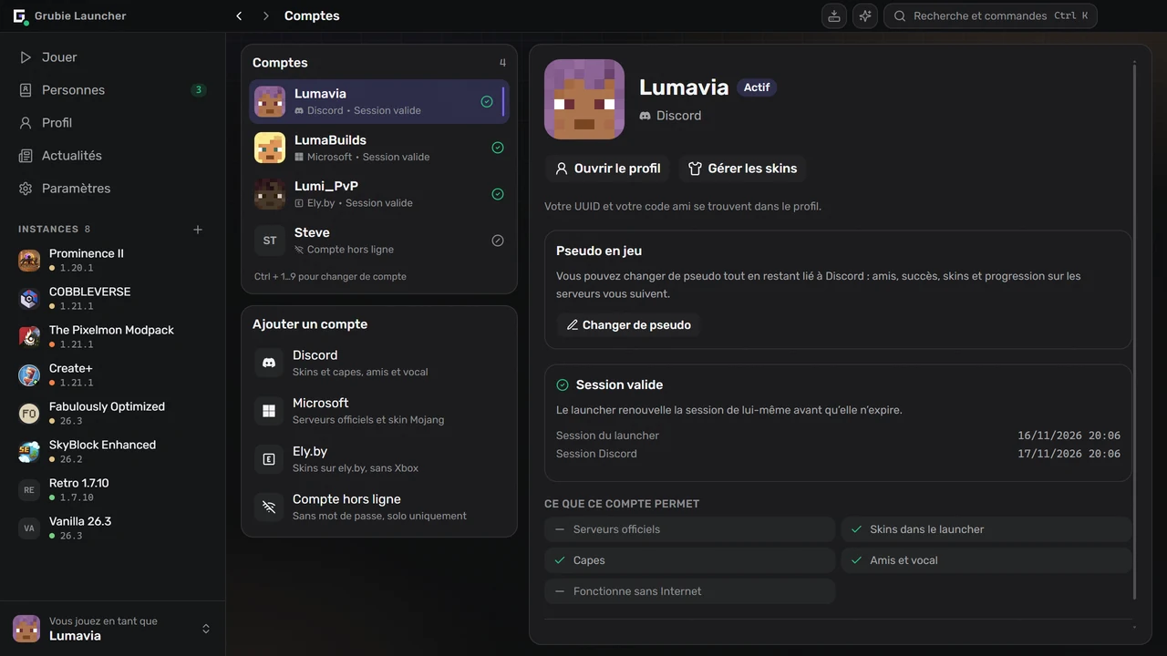Open the Personnes section
Image resolution: width=1167 pixels, height=656 pixels.
point(112,90)
